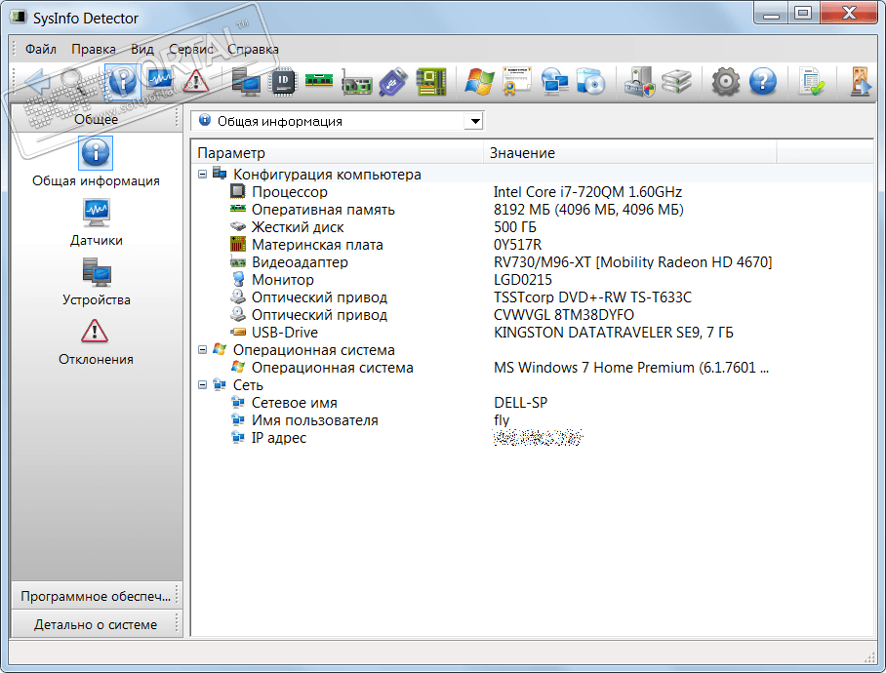Image resolution: width=886 pixels, height=673 pixels.
Task: Select the IP адрес row
Action: pyautogui.click(x=531, y=438)
